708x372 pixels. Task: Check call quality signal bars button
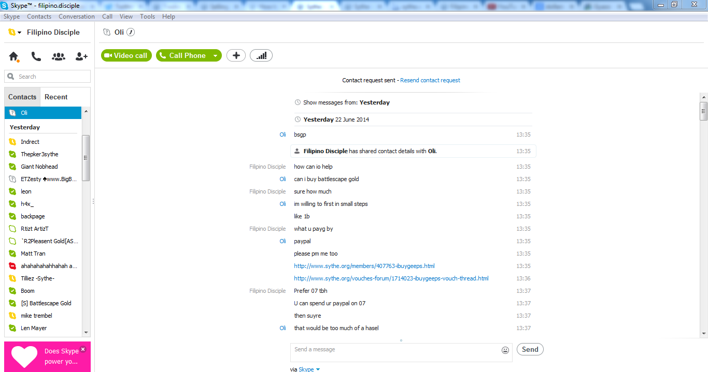(261, 55)
